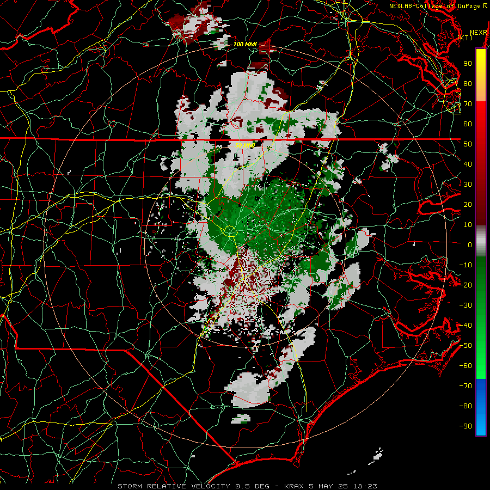The image size is (490, 490).
Task: Click the -50 value on the velocity scale
Action: pyautogui.click(x=465, y=346)
